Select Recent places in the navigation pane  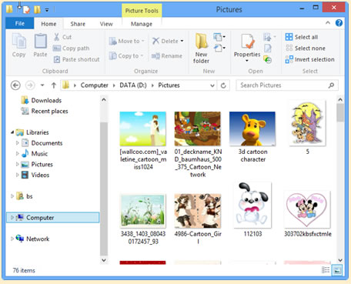tap(45, 111)
